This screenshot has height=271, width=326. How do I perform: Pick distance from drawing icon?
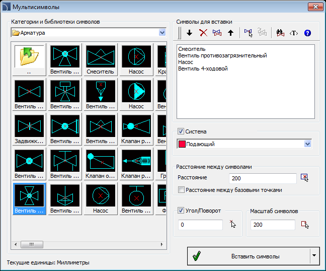(x=304, y=178)
